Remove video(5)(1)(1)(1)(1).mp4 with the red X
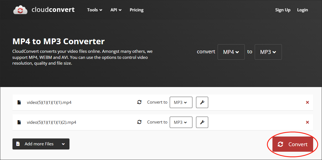This screenshot has height=160, width=322. (x=307, y=103)
